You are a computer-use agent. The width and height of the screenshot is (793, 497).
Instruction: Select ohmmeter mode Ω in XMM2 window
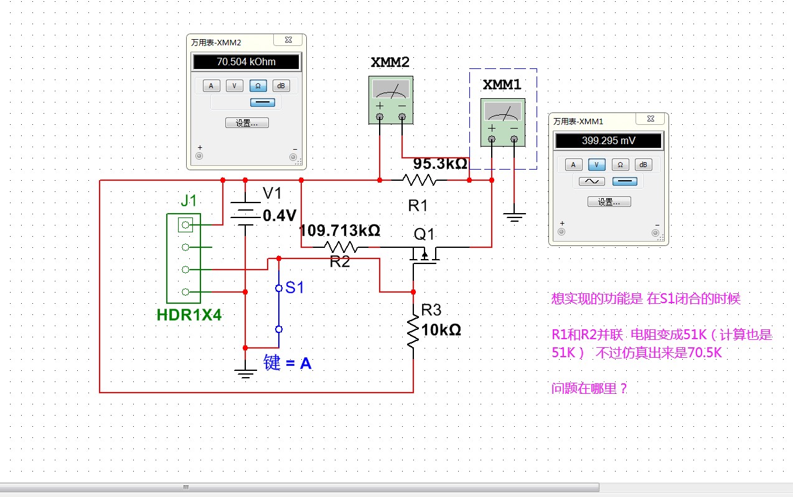[x=258, y=86]
